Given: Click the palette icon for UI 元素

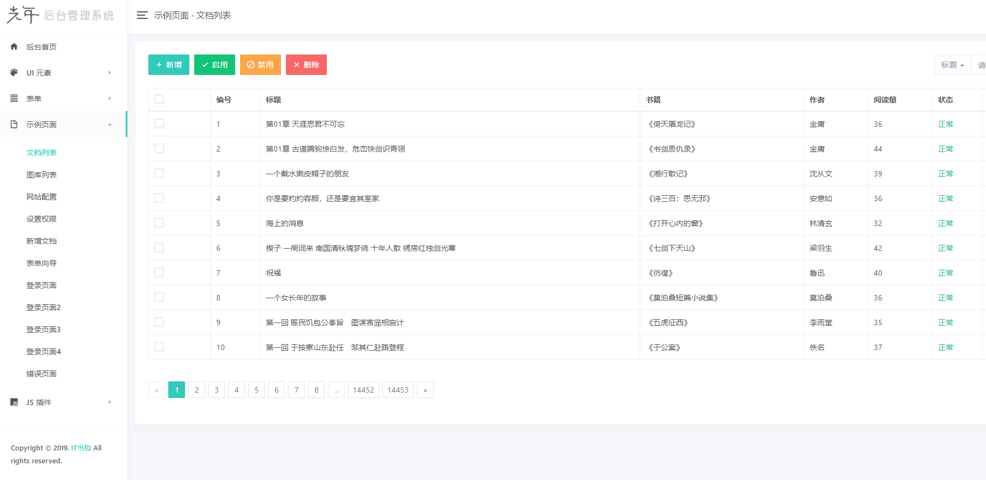Looking at the screenshot, I should 14,72.
